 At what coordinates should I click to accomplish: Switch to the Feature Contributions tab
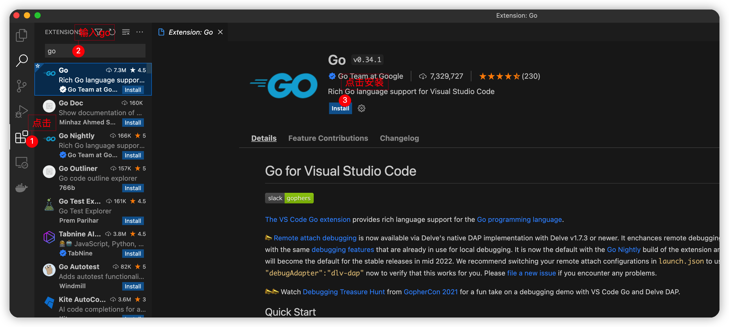pos(328,138)
